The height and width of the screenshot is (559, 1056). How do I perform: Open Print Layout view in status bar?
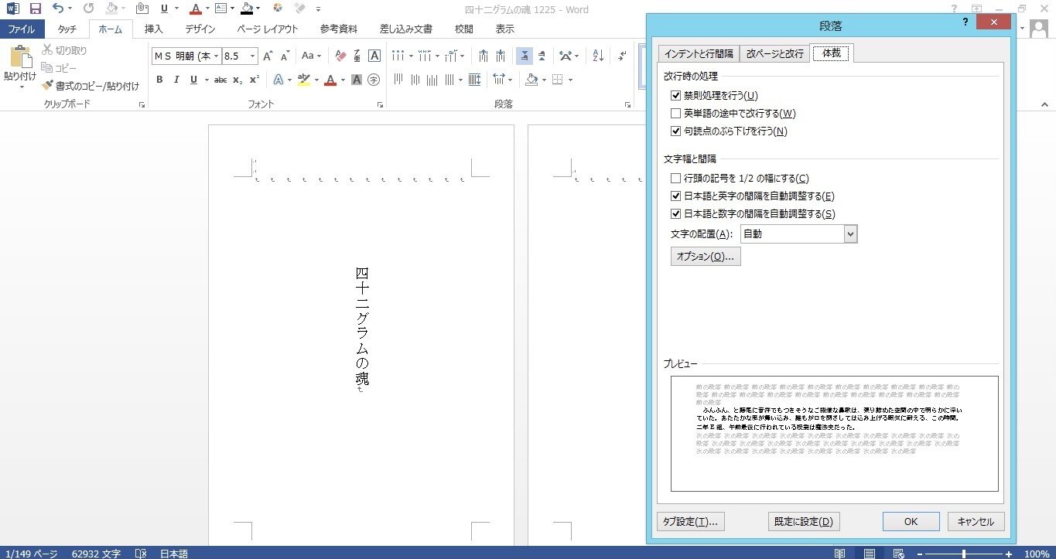pos(870,554)
